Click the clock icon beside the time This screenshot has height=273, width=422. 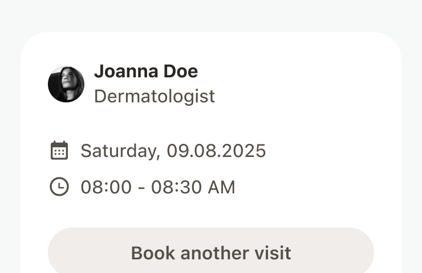pyautogui.click(x=59, y=187)
